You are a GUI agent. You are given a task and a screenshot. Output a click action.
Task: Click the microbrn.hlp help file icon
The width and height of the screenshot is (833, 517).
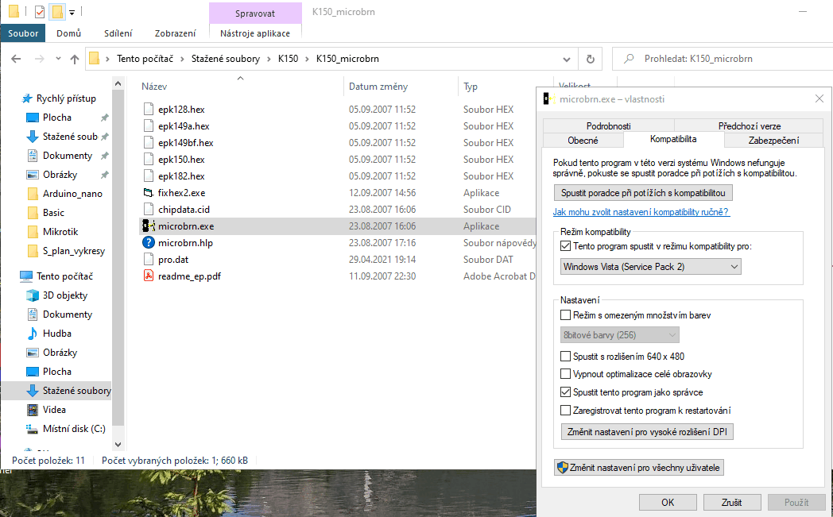[x=148, y=243]
